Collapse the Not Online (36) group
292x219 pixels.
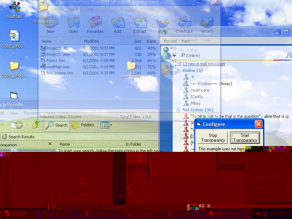coord(178,110)
